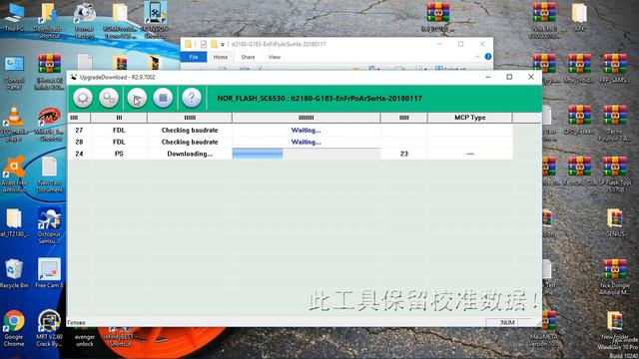Open the Octopus Samsung desktop icon

point(49,226)
